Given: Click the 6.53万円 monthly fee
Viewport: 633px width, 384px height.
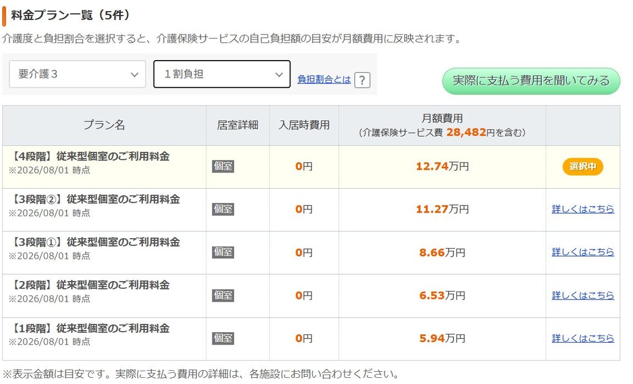Looking at the screenshot, I should 442,295.
